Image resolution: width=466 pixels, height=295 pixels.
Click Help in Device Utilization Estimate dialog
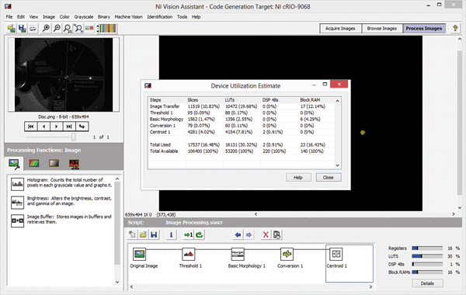pos(298,177)
